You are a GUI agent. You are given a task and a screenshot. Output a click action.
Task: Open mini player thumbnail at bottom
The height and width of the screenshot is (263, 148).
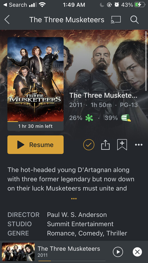18,252
